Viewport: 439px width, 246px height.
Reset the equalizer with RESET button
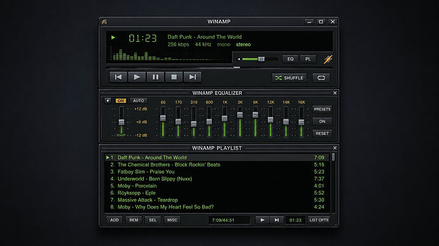click(x=322, y=133)
